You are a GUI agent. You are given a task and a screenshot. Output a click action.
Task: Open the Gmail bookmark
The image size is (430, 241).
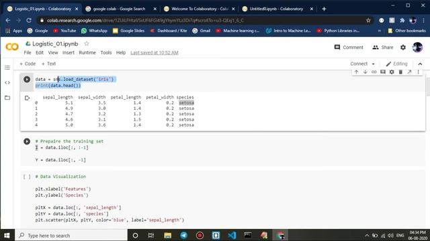[x=202, y=31]
